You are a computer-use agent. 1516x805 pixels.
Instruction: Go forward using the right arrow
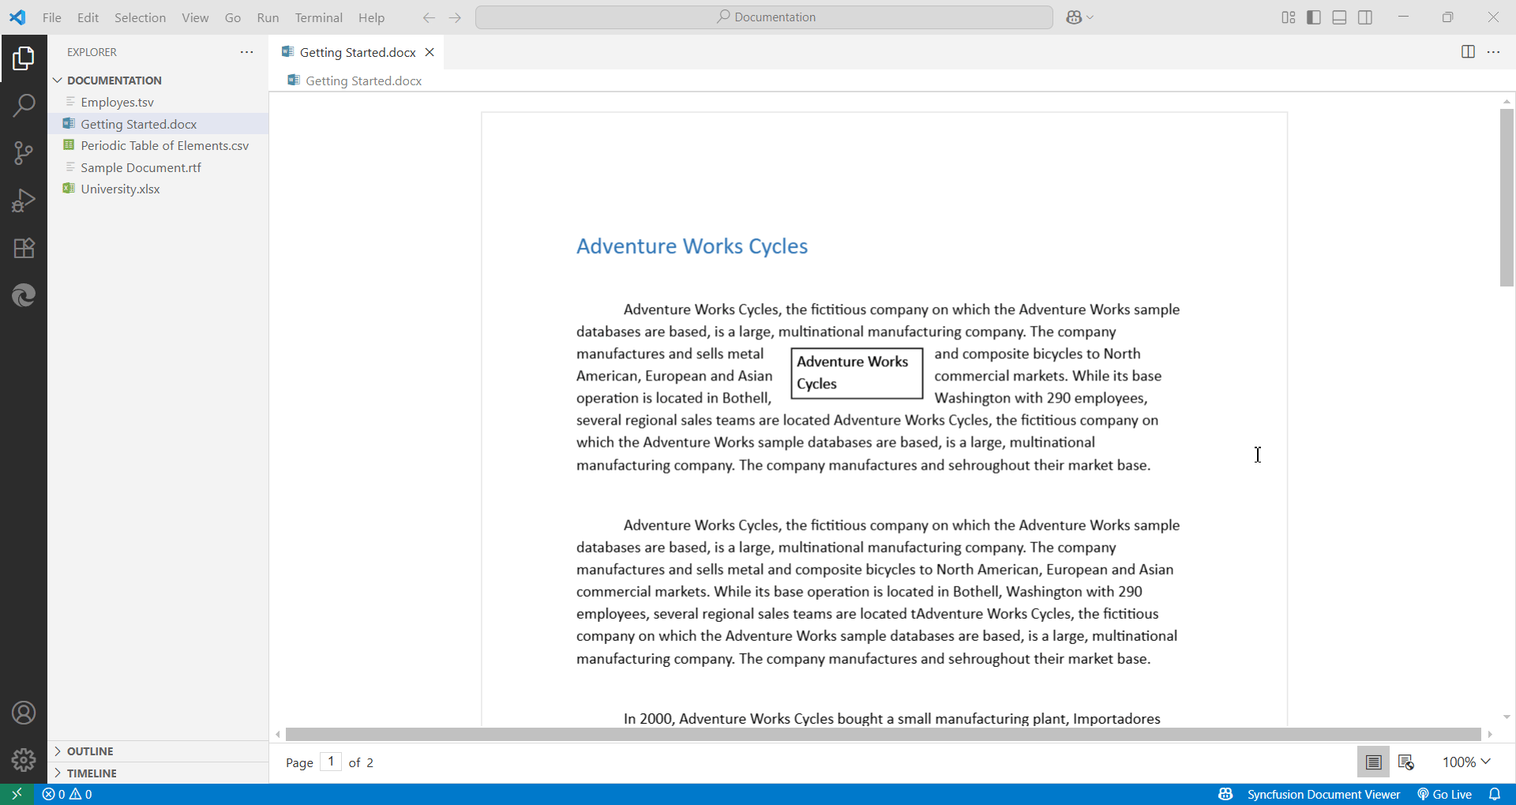tap(455, 17)
